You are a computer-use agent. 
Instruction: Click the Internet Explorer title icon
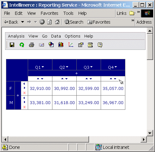[5, 5]
